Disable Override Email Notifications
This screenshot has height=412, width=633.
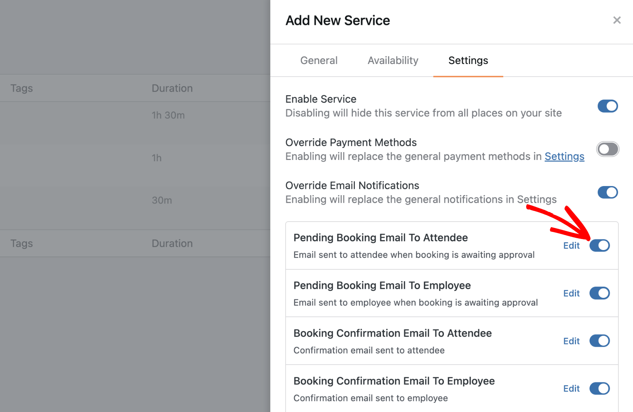click(608, 192)
